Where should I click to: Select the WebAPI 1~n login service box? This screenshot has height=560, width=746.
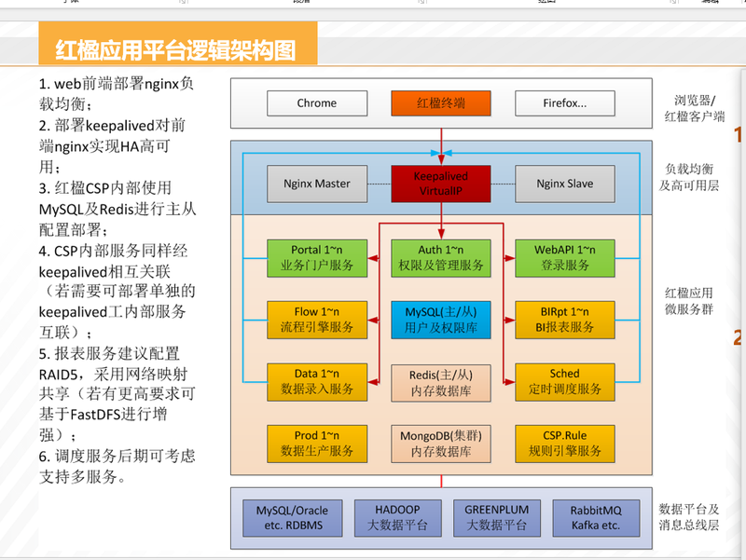click(565, 258)
